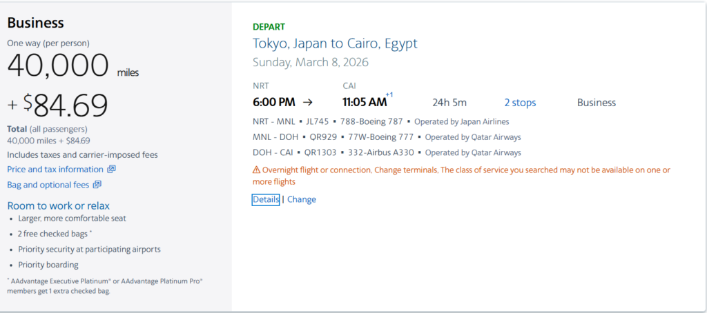
Task: Click the Tokyo, Japan to Cairo, Egypt title
Action: pyautogui.click(x=335, y=43)
